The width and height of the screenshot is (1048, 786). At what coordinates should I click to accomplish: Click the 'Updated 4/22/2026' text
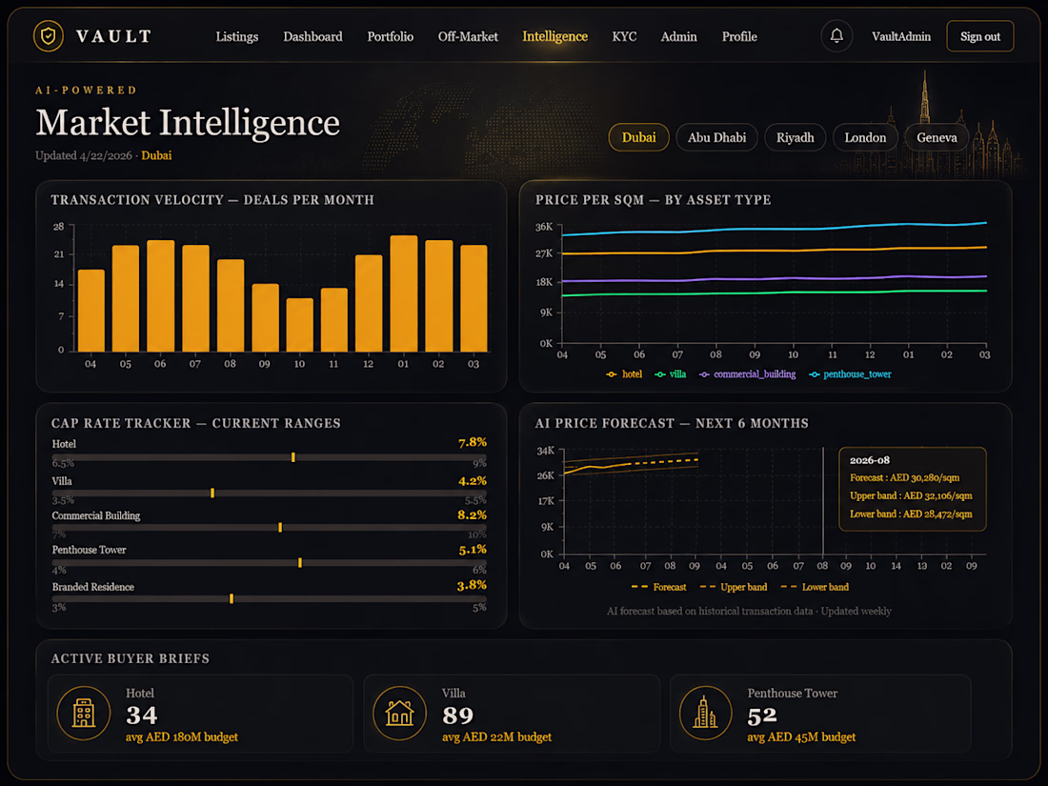click(x=84, y=155)
